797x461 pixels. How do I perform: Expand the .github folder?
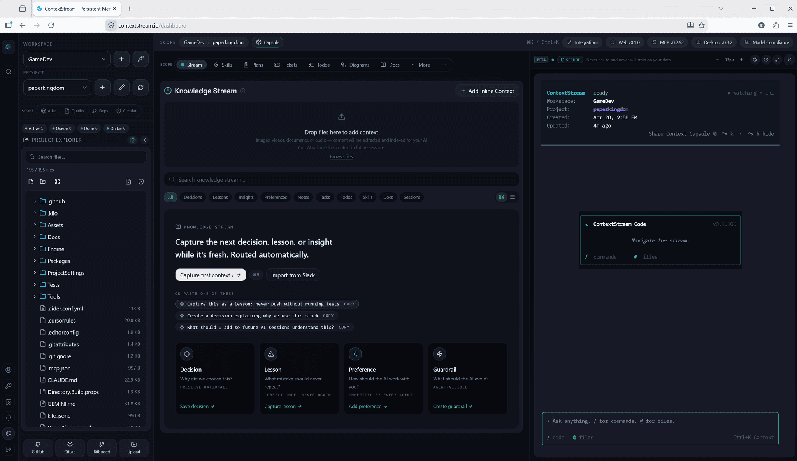(35, 201)
